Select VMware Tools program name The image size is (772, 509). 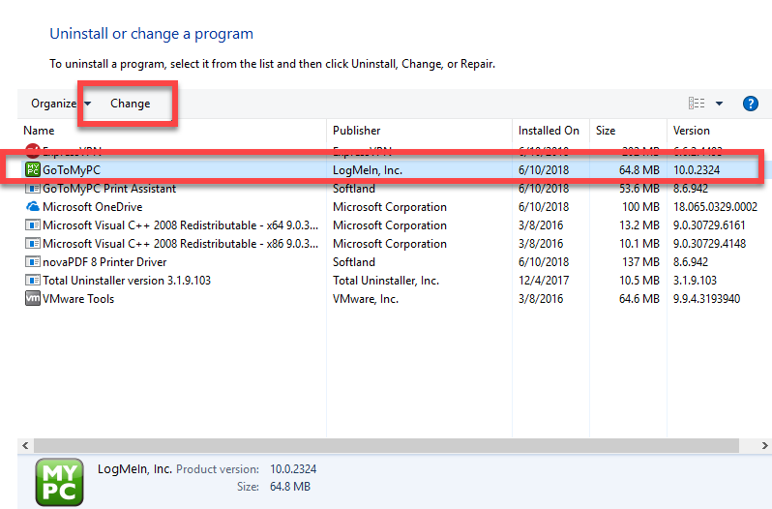click(x=78, y=299)
